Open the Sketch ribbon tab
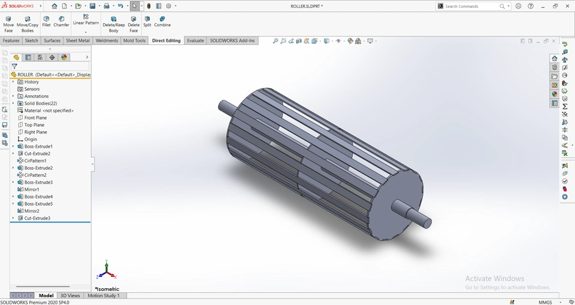Image resolution: width=575 pixels, height=305 pixels. click(31, 40)
